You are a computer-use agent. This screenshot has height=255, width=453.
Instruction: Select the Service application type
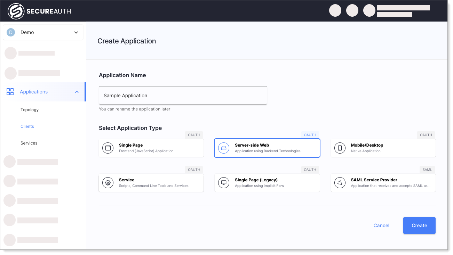pos(151,183)
